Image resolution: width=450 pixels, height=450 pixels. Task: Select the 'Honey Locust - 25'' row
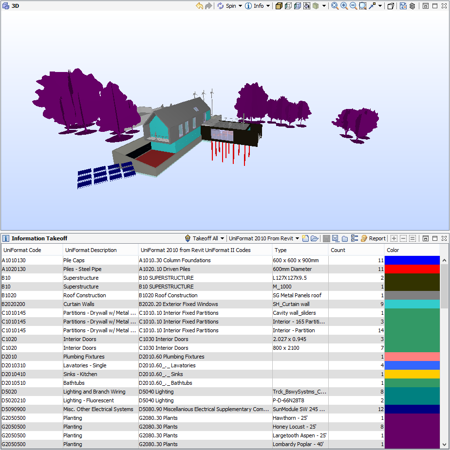[221, 427]
